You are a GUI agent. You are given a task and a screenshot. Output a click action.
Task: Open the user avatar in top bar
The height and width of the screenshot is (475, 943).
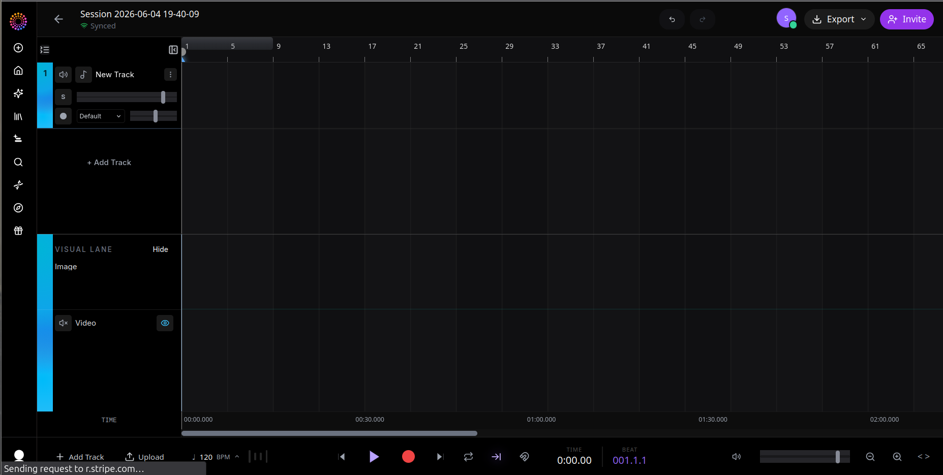pos(786,18)
